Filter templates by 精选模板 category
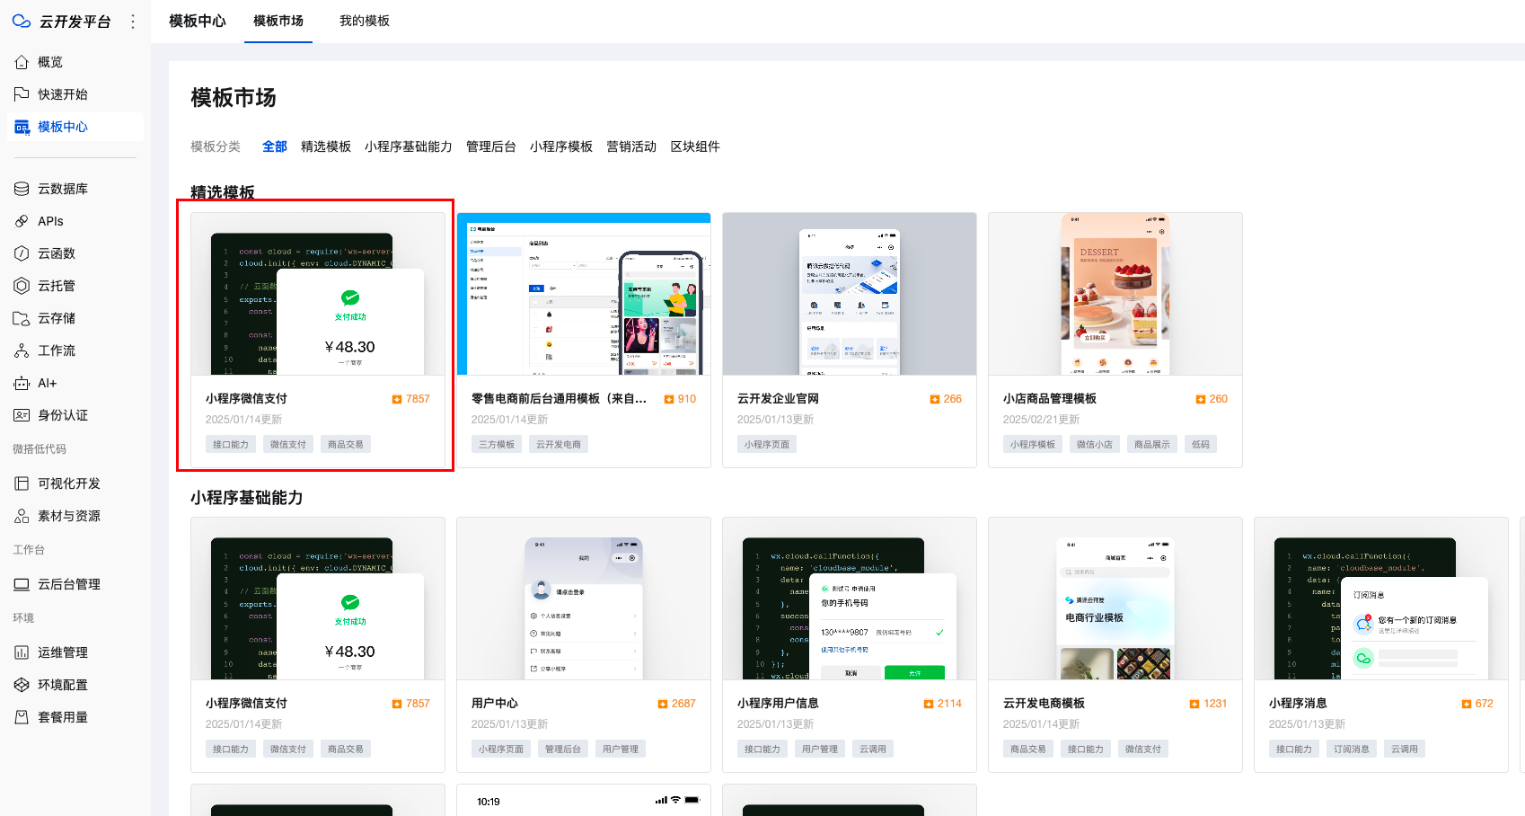Image resolution: width=1525 pixels, height=816 pixels. pyautogui.click(x=326, y=146)
